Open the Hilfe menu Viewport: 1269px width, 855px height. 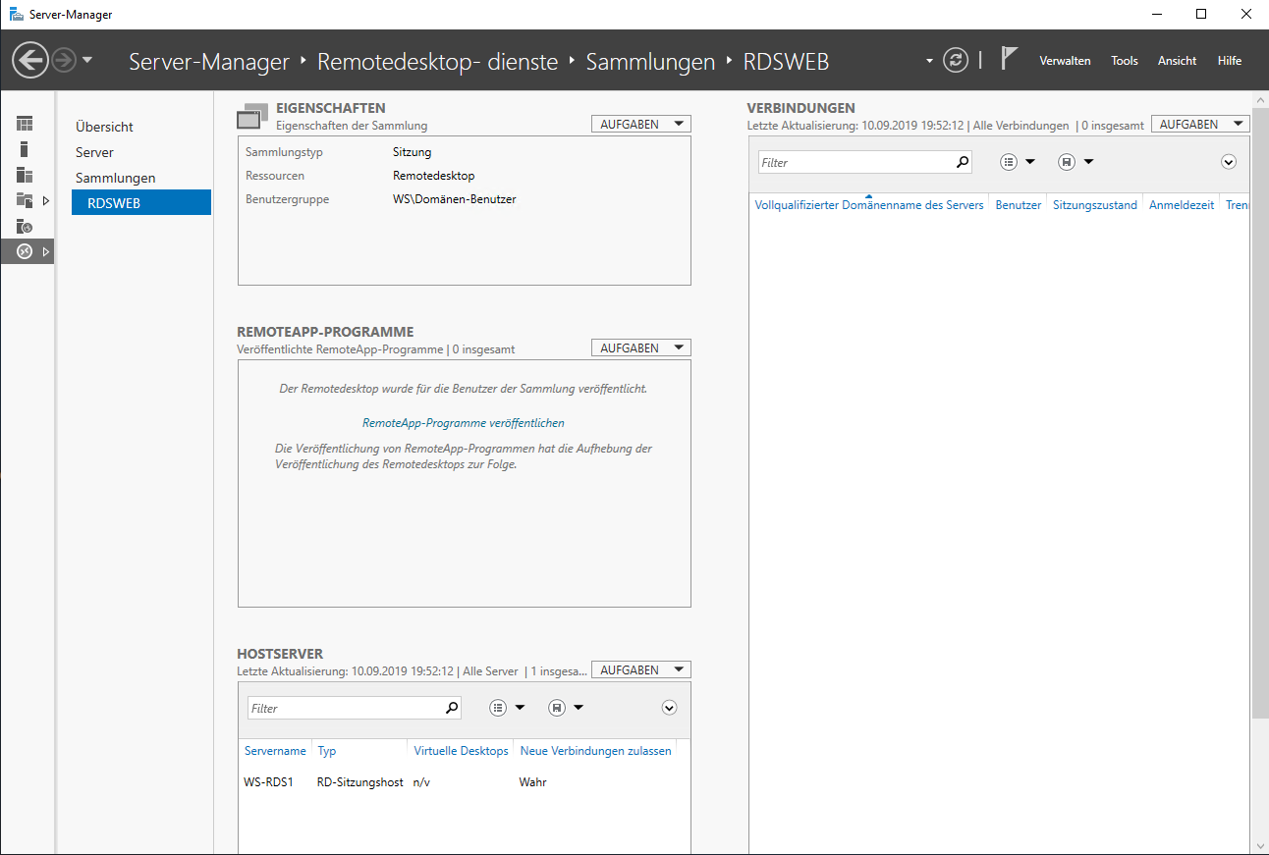[1230, 61]
